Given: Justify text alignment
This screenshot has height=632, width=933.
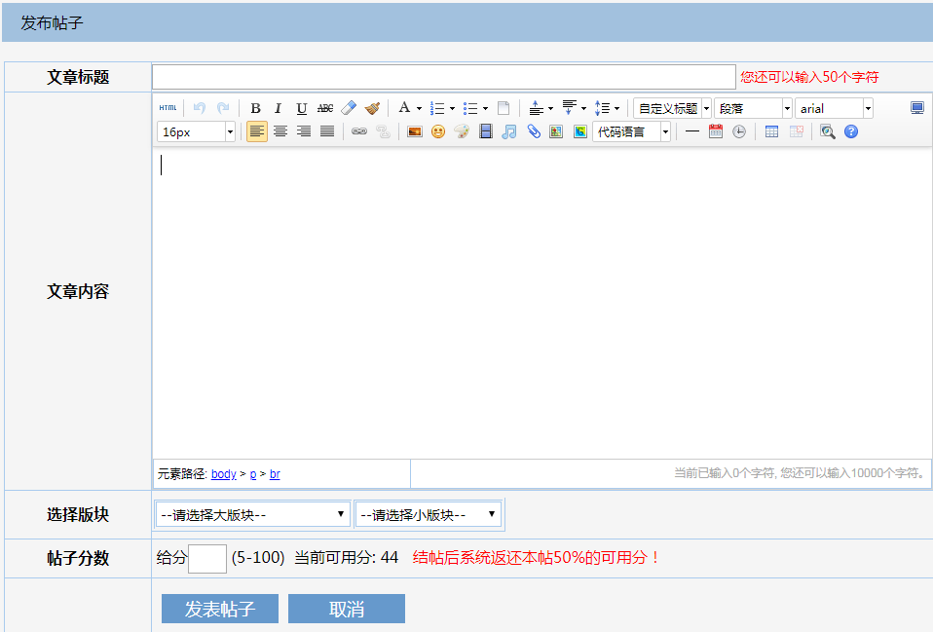Looking at the screenshot, I should (x=327, y=131).
